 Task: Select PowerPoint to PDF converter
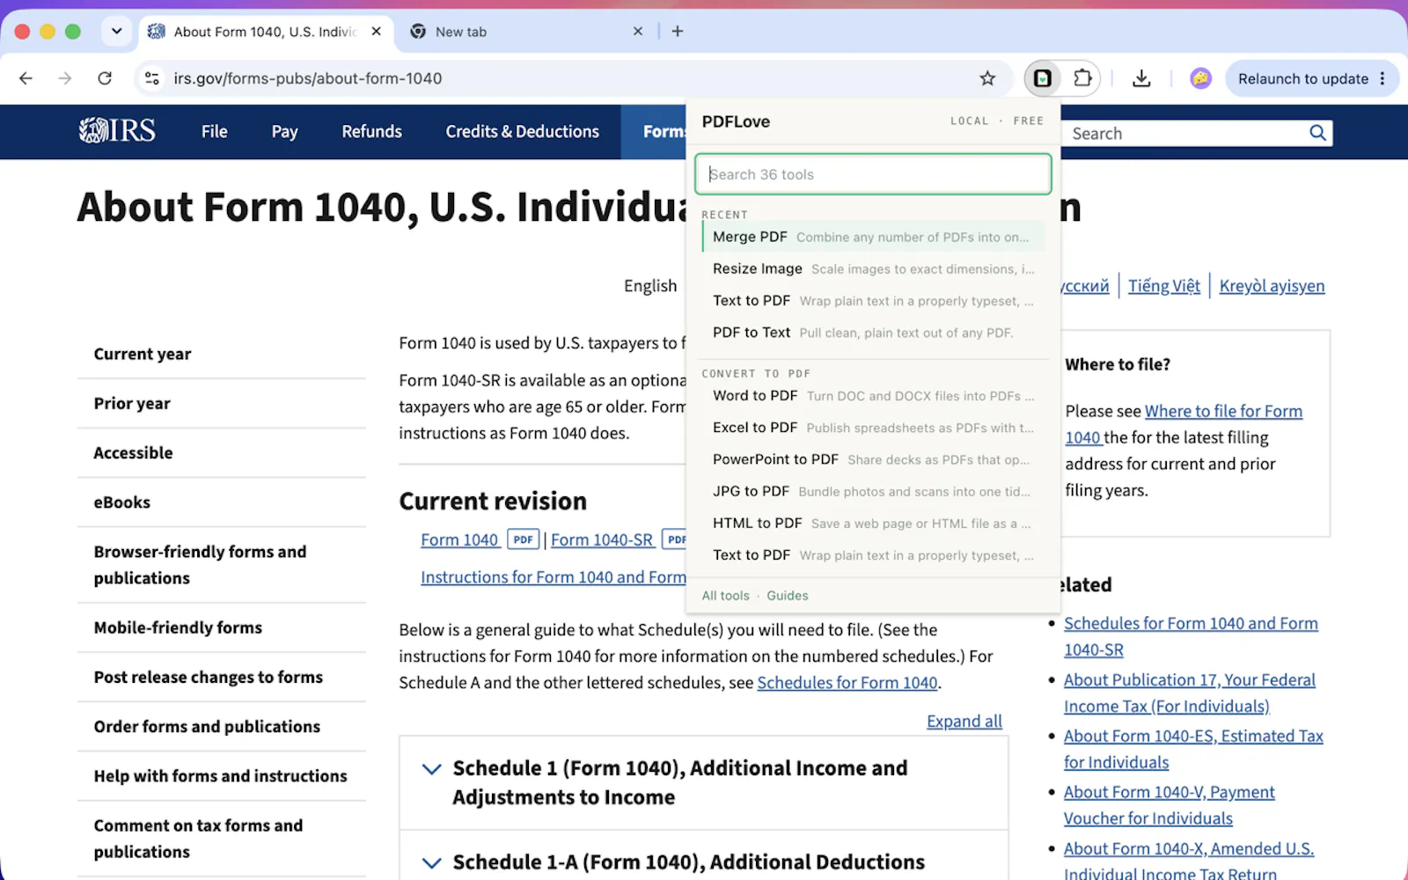click(x=873, y=458)
